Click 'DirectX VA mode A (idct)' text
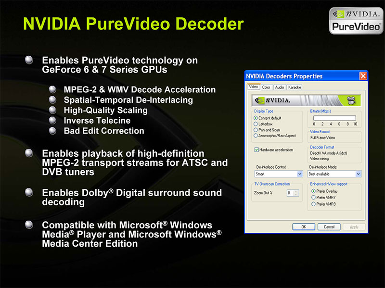Image resolution: width=385 pixels, height=288 pixels. point(329,153)
